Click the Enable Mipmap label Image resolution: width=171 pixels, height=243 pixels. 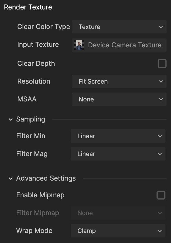(x=40, y=195)
